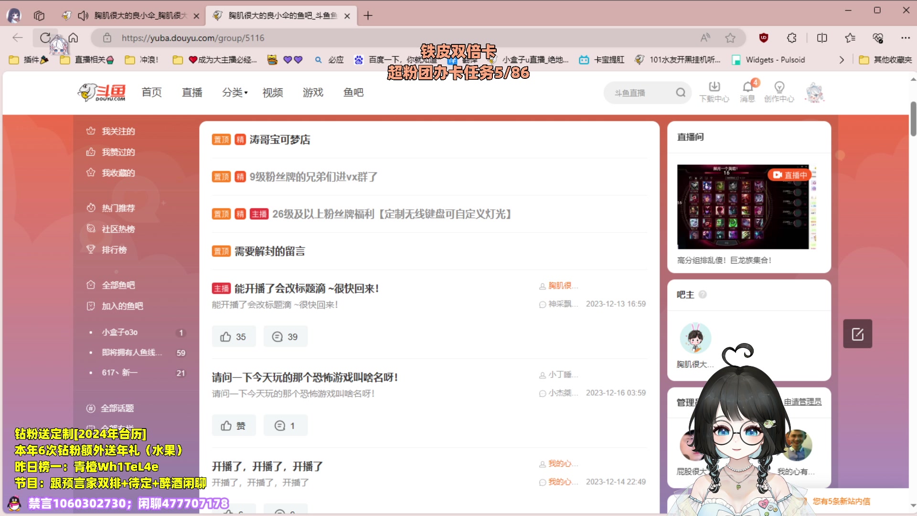Mute audio on the playing live tab

coord(83,15)
